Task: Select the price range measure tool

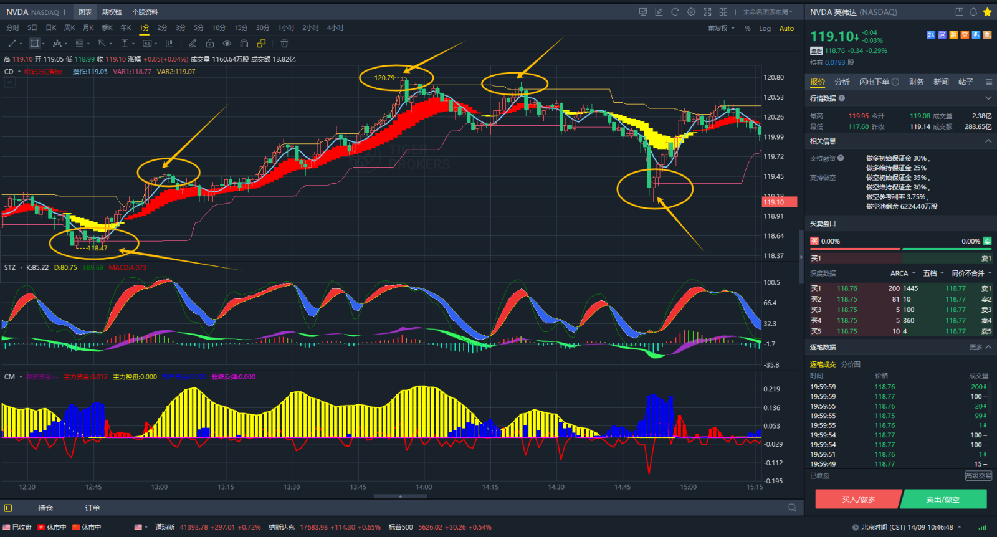Action: click(x=125, y=44)
